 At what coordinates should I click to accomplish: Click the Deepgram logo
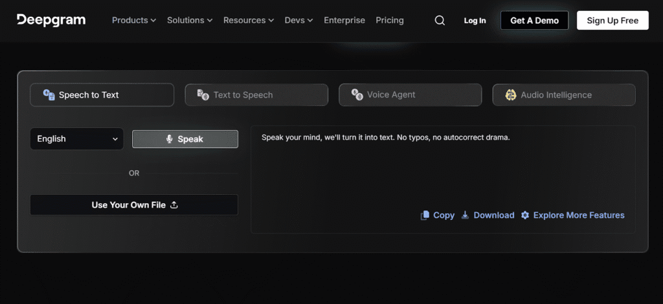tap(51, 20)
